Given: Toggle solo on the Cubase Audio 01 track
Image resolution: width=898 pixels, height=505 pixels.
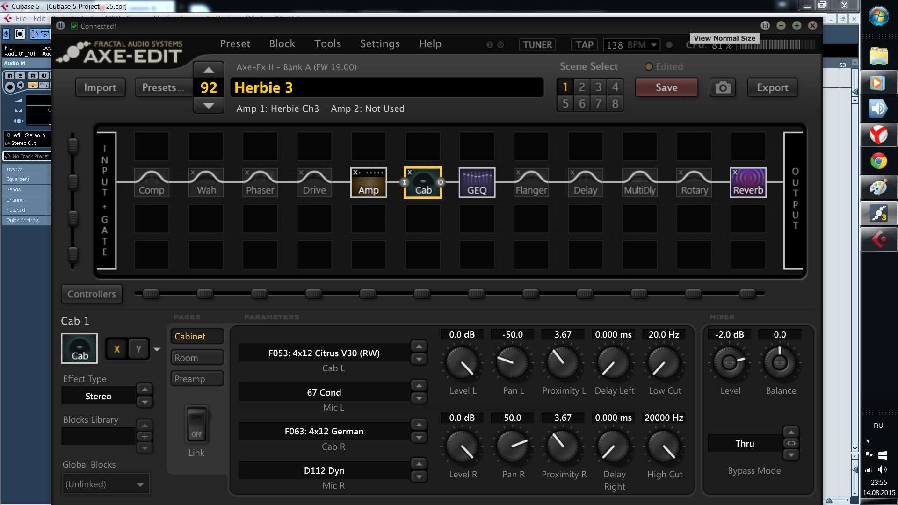Looking at the screenshot, I should pyautogui.click(x=21, y=75).
